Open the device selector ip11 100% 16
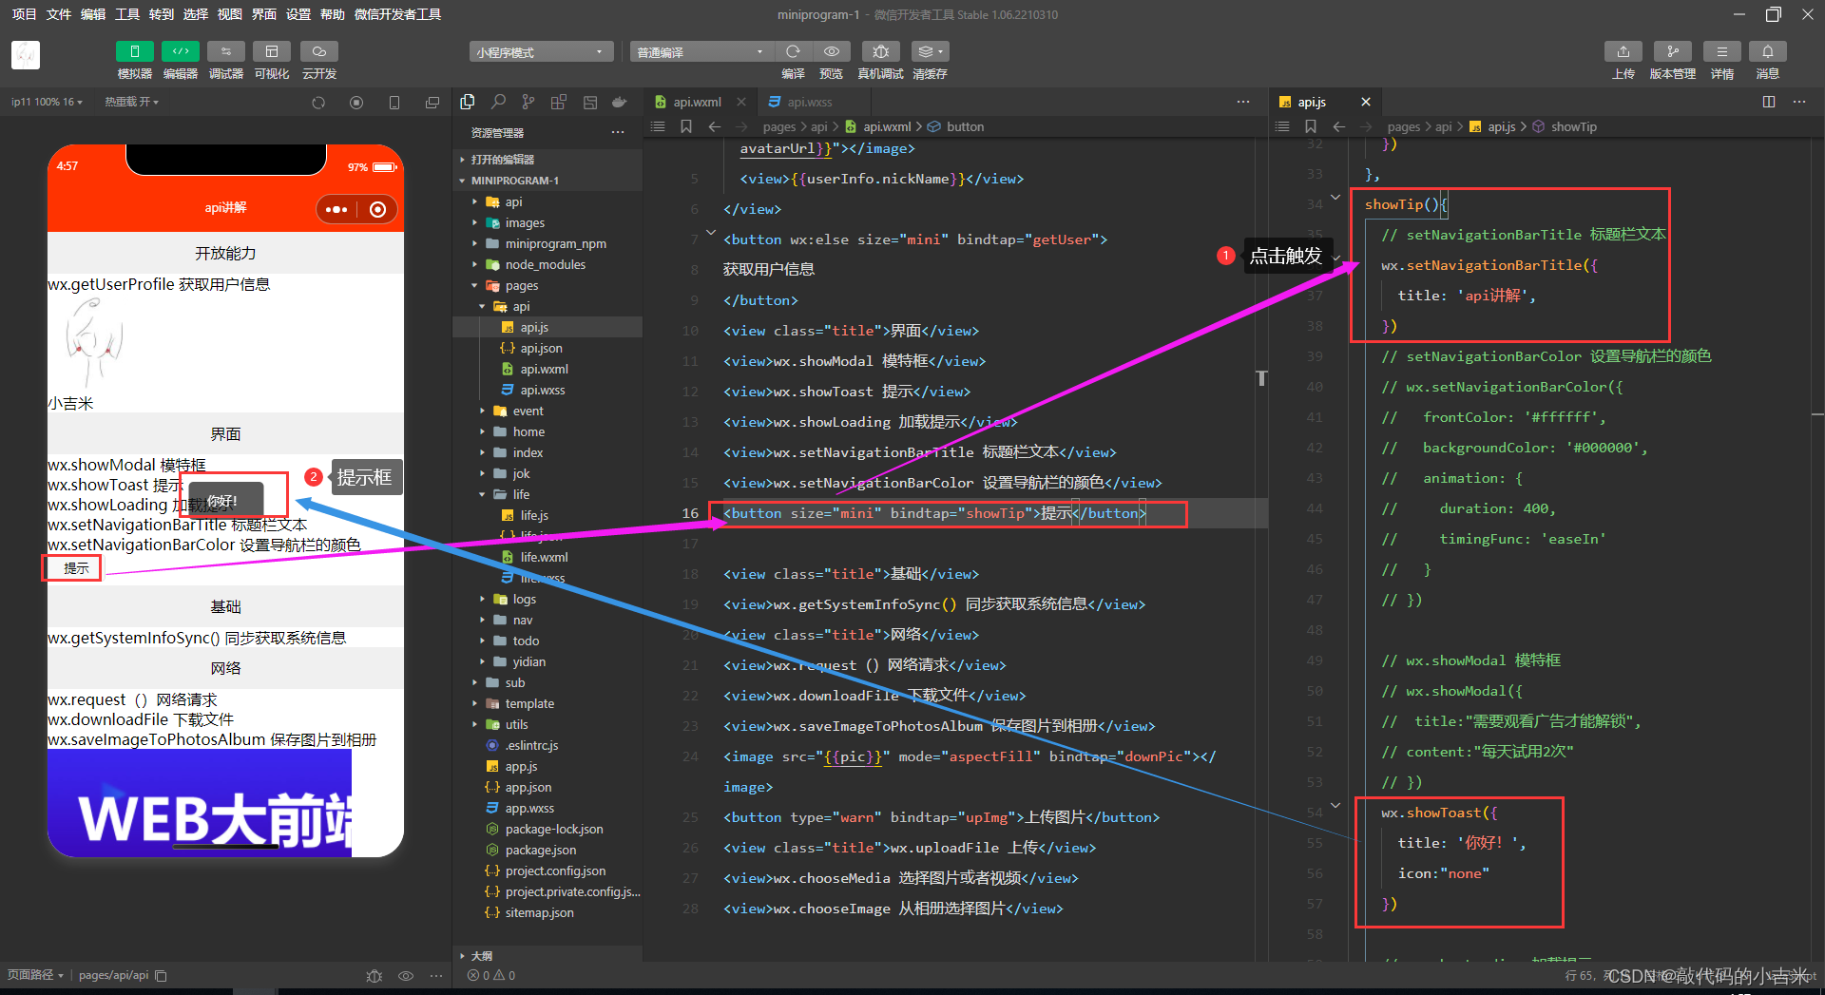Image resolution: width=1825 pixels, height=995 pixels. [x=47, y=102]
